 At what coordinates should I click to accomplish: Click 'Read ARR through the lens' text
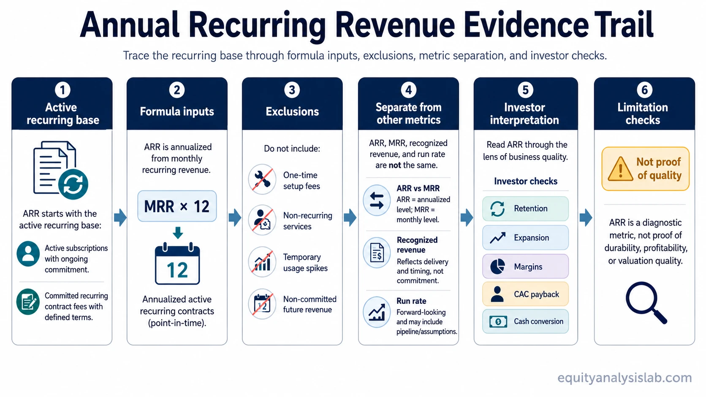coord(526,151)
